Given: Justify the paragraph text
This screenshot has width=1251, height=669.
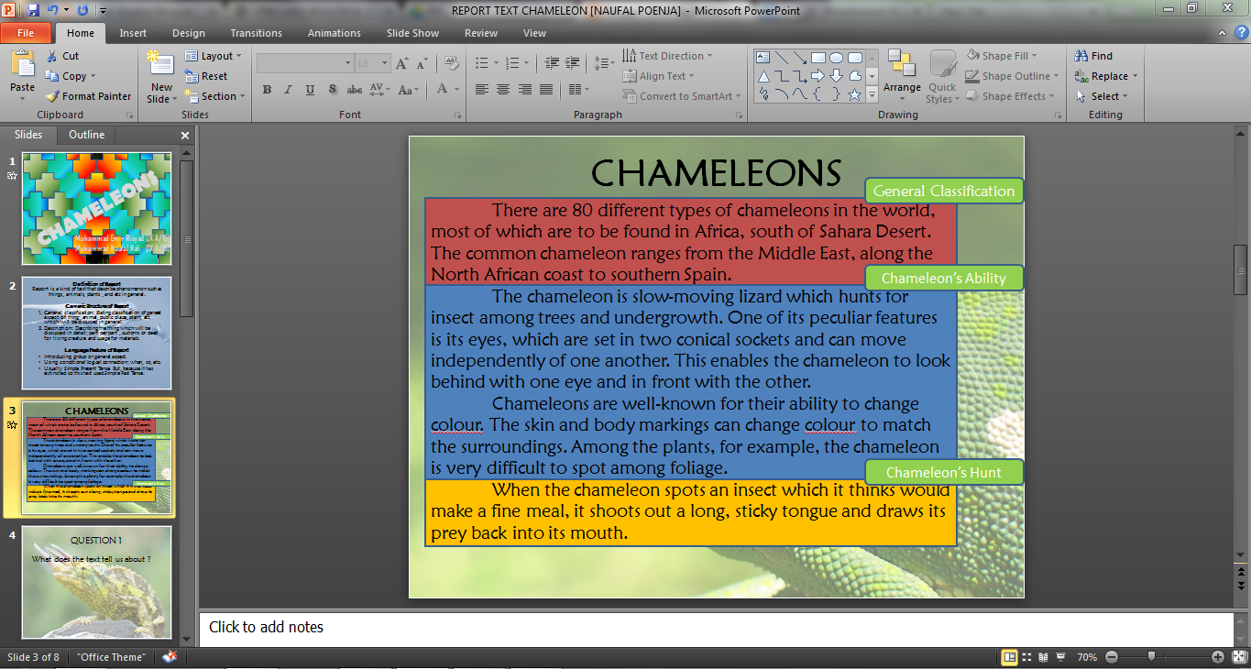Looking at the screenshot, I should coord(546,89).
